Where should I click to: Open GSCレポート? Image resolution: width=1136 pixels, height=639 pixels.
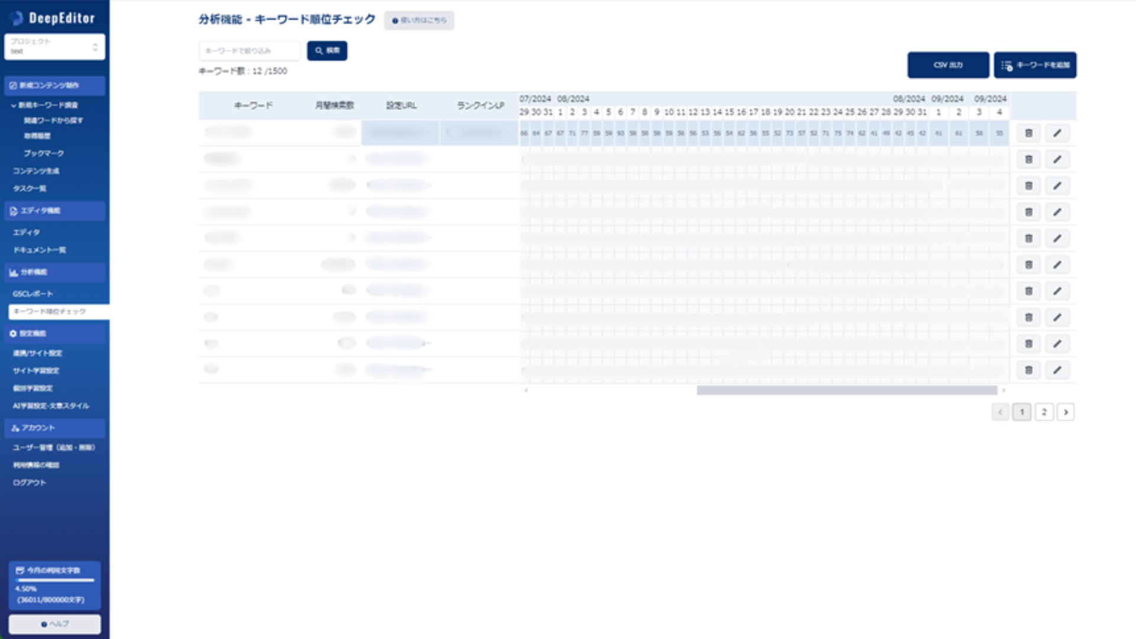click(x=33, y=294)
